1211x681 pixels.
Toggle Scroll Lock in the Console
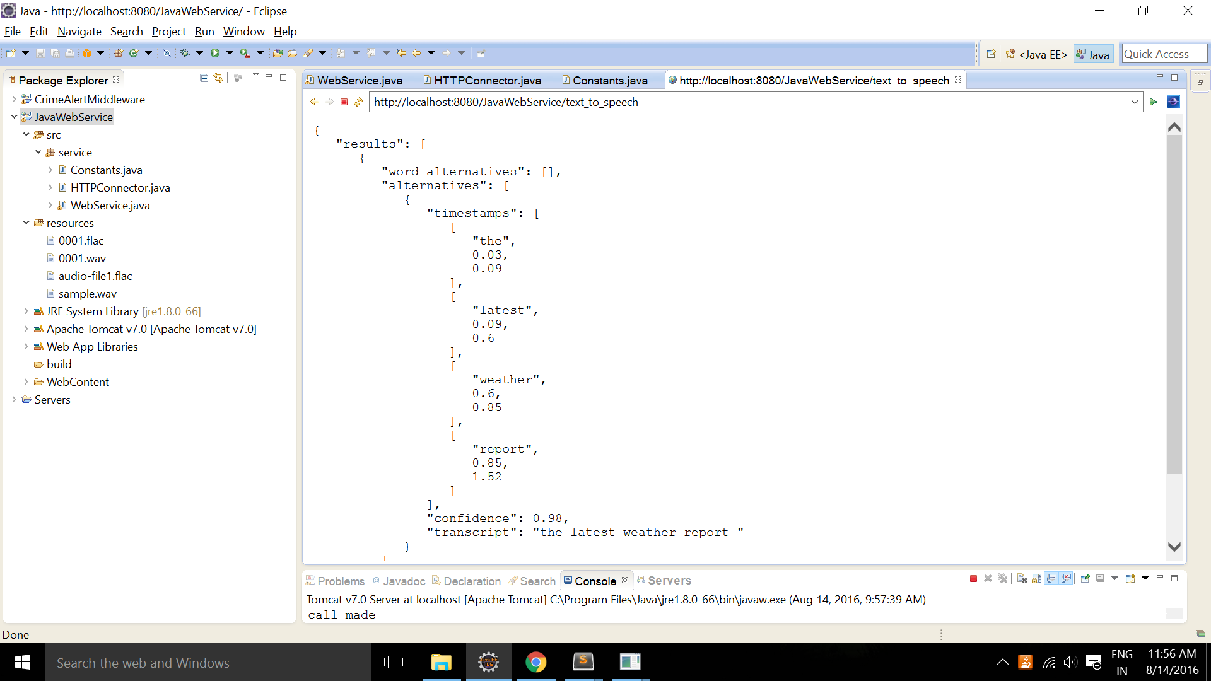click(x=1036, y=579)
